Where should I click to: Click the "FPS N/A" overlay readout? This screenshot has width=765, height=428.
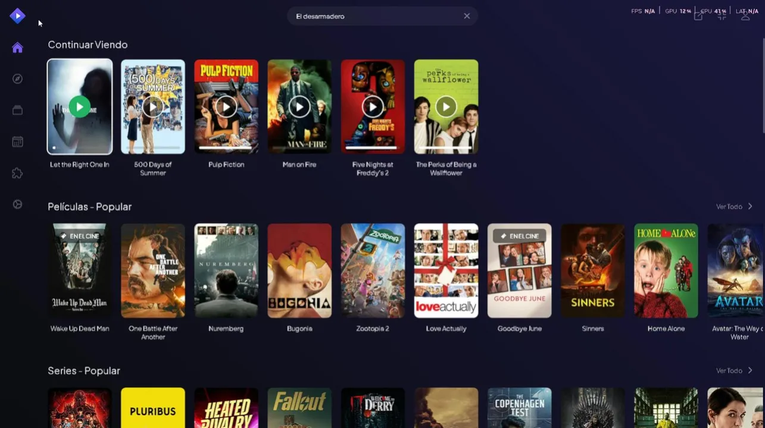[x=643, y=11]
